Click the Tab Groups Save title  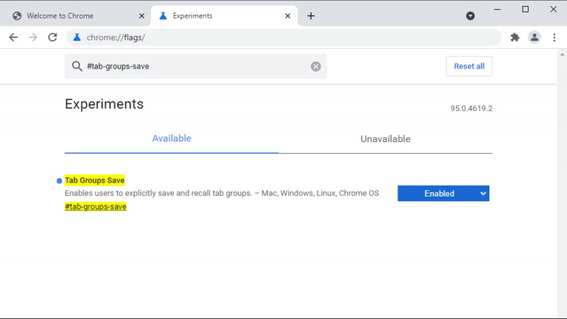click(x=95, y=180)
